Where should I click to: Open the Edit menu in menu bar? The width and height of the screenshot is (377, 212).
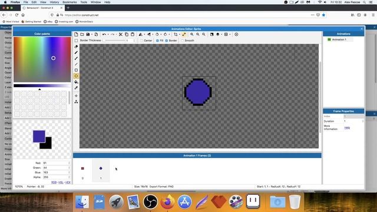pyautogui.click(x=34, y=2)
